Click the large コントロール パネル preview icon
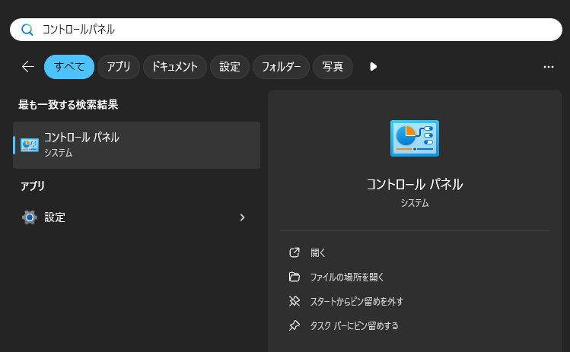This screenshot has width=570, height=352. coord(414,138)
